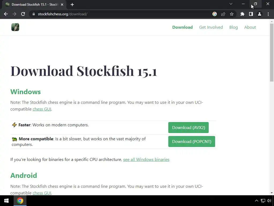Screen dimensions: 274x206
Task: Click the scrollbar up arrow
Action: (x=272, y=21)
